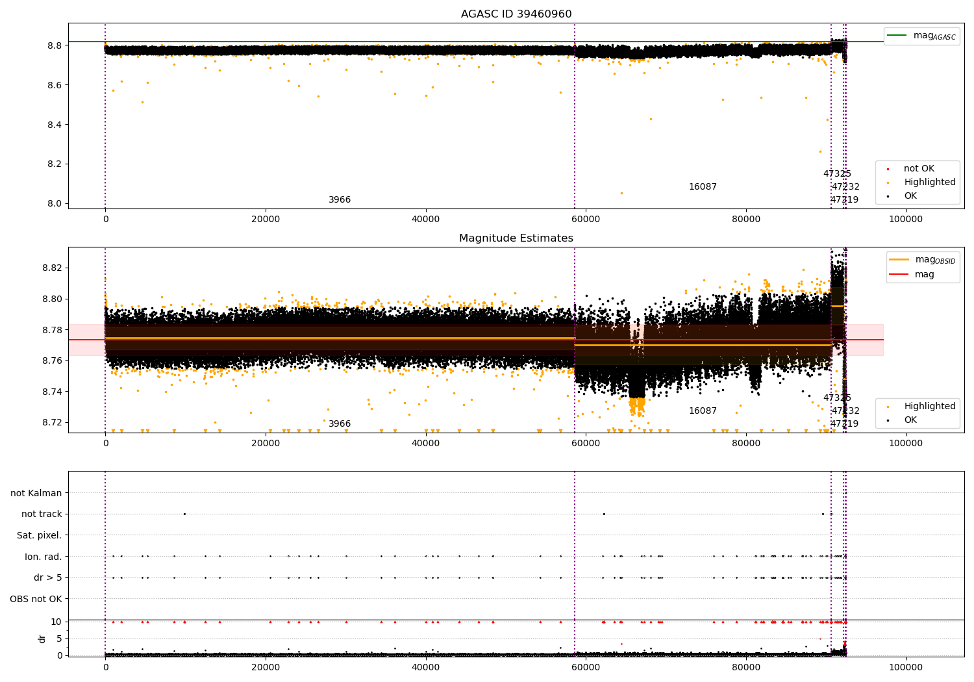The image size is (974, 682).
Task: Click the '100000' x-axis tick under top plot
Action: point(906,220)
